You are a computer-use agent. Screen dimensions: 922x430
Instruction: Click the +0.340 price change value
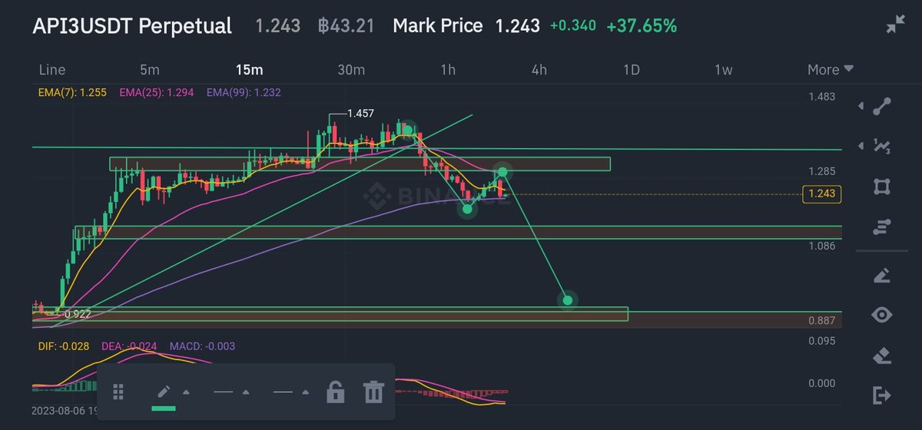(573, 26)
